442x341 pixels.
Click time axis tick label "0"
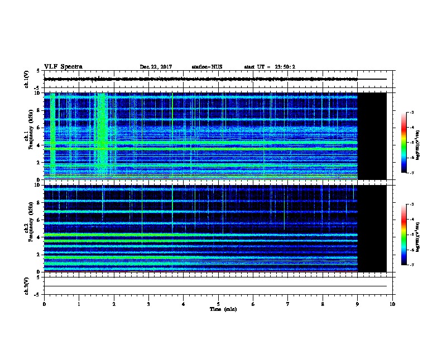44,304
